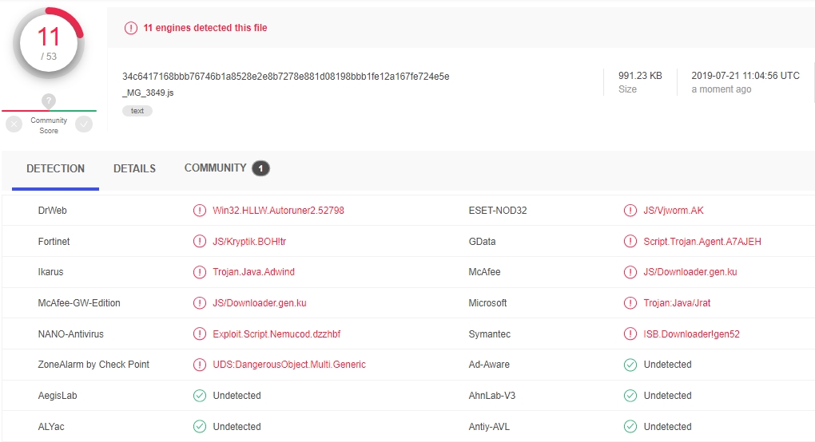Click the Antiy-AVL undetected checkmark icon
Screen dimensions: 815x442
pyautogui.click(x=630, y=427)
